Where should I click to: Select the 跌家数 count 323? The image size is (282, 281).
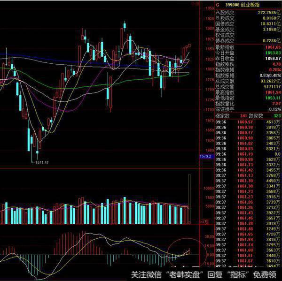[277, 116]
